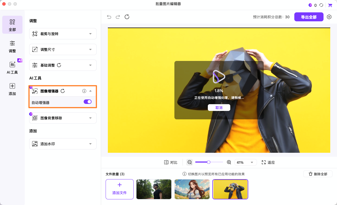Image resolution: width=337 pixels, height=205 pixels.
Task: Reset 基础调整 using its refresh icon
Action: tap(59, 65)
